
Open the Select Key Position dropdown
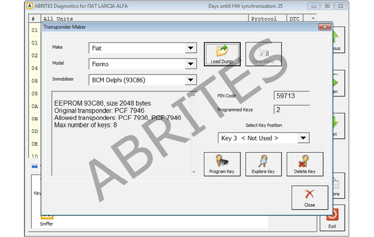pos(303,138)
